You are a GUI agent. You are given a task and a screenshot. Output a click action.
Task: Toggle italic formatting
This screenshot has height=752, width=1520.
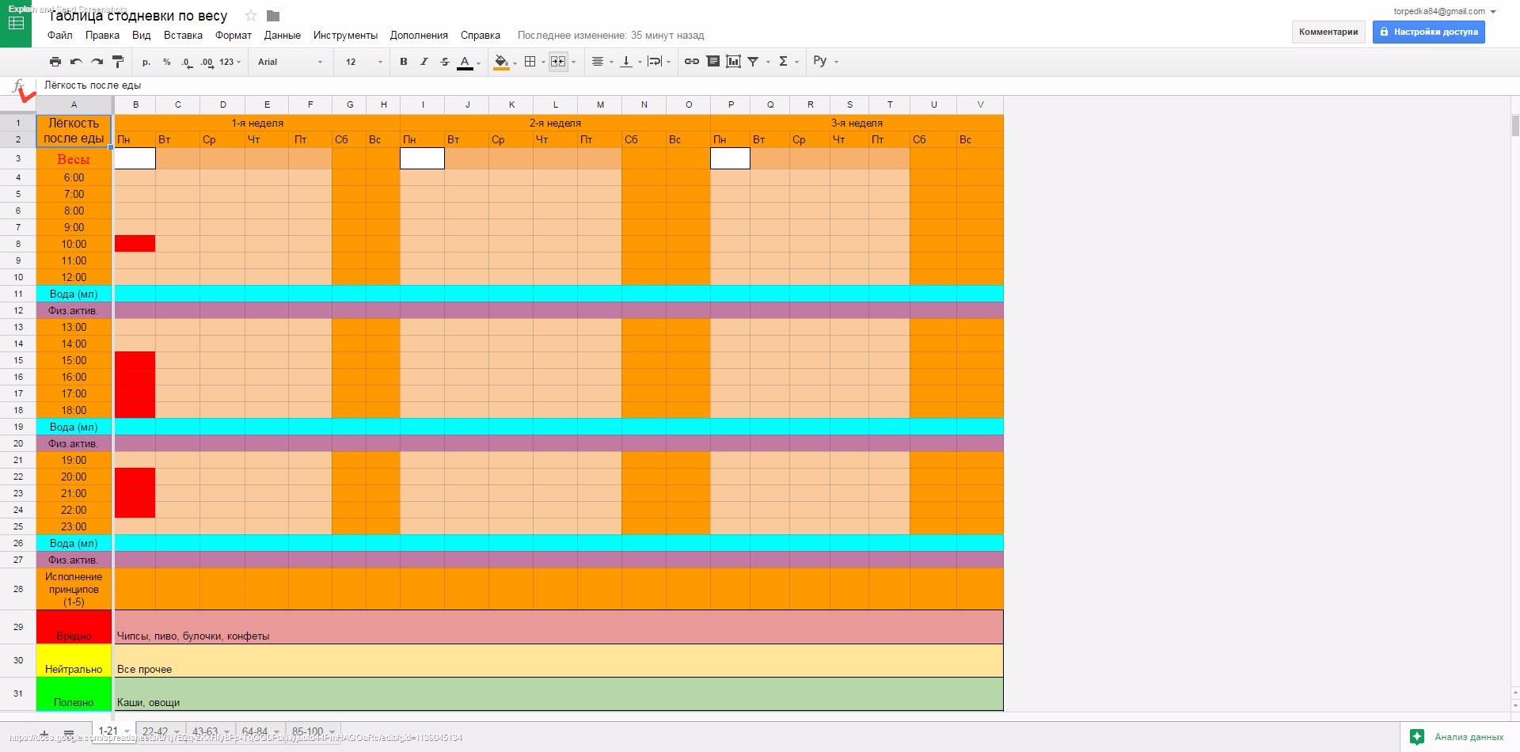tap(424, 62)
